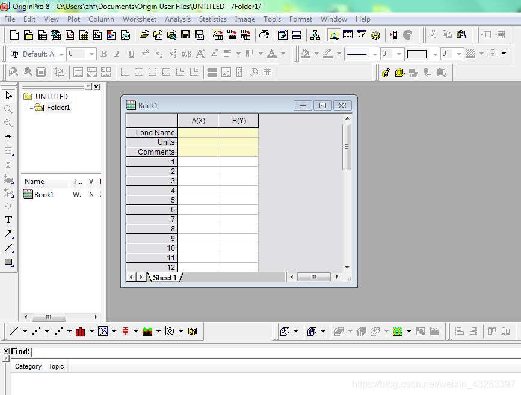Open the Plot menu
The width and height of the screenshot is (521, 395).
(x=74, y=19)
